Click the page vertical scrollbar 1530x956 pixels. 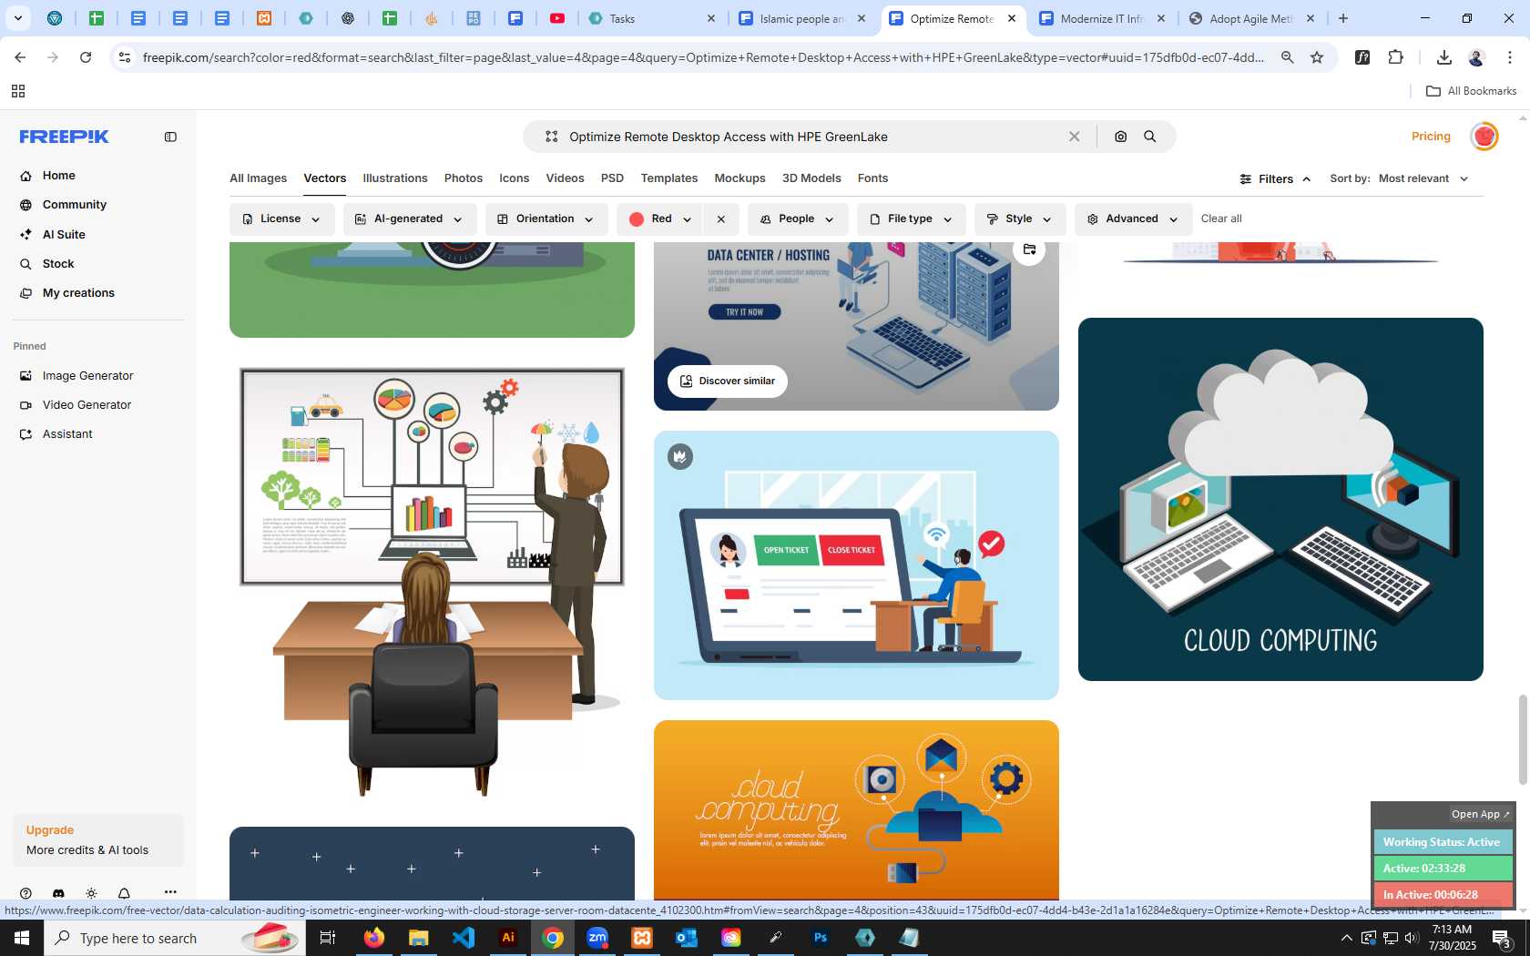coord(1522,739)
